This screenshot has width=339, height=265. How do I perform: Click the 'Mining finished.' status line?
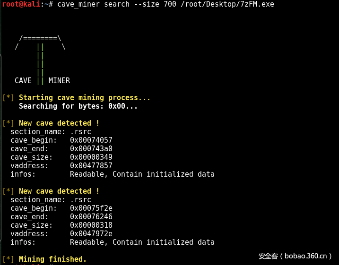52,259
